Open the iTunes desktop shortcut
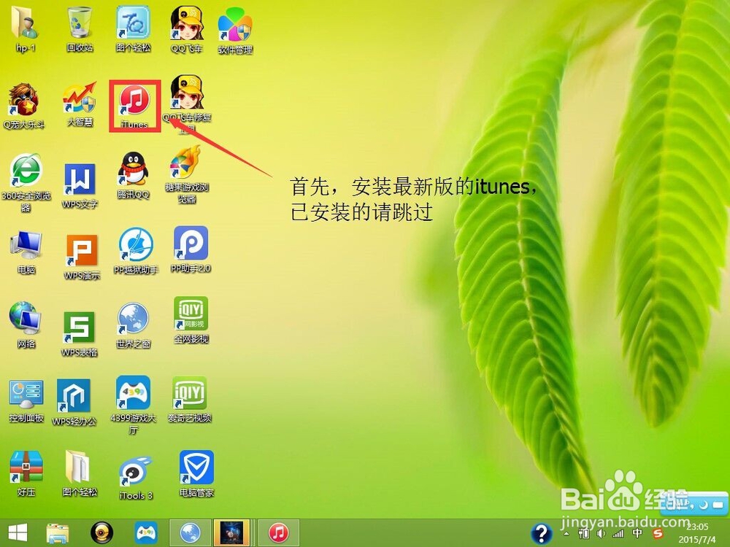The width and height of the screenshot is (730, 547). pos(134,106)
